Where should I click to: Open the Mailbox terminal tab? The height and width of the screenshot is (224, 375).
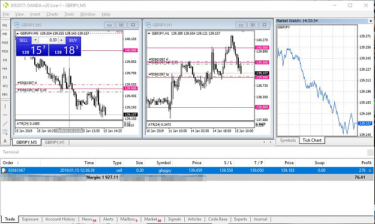(128, 219)
